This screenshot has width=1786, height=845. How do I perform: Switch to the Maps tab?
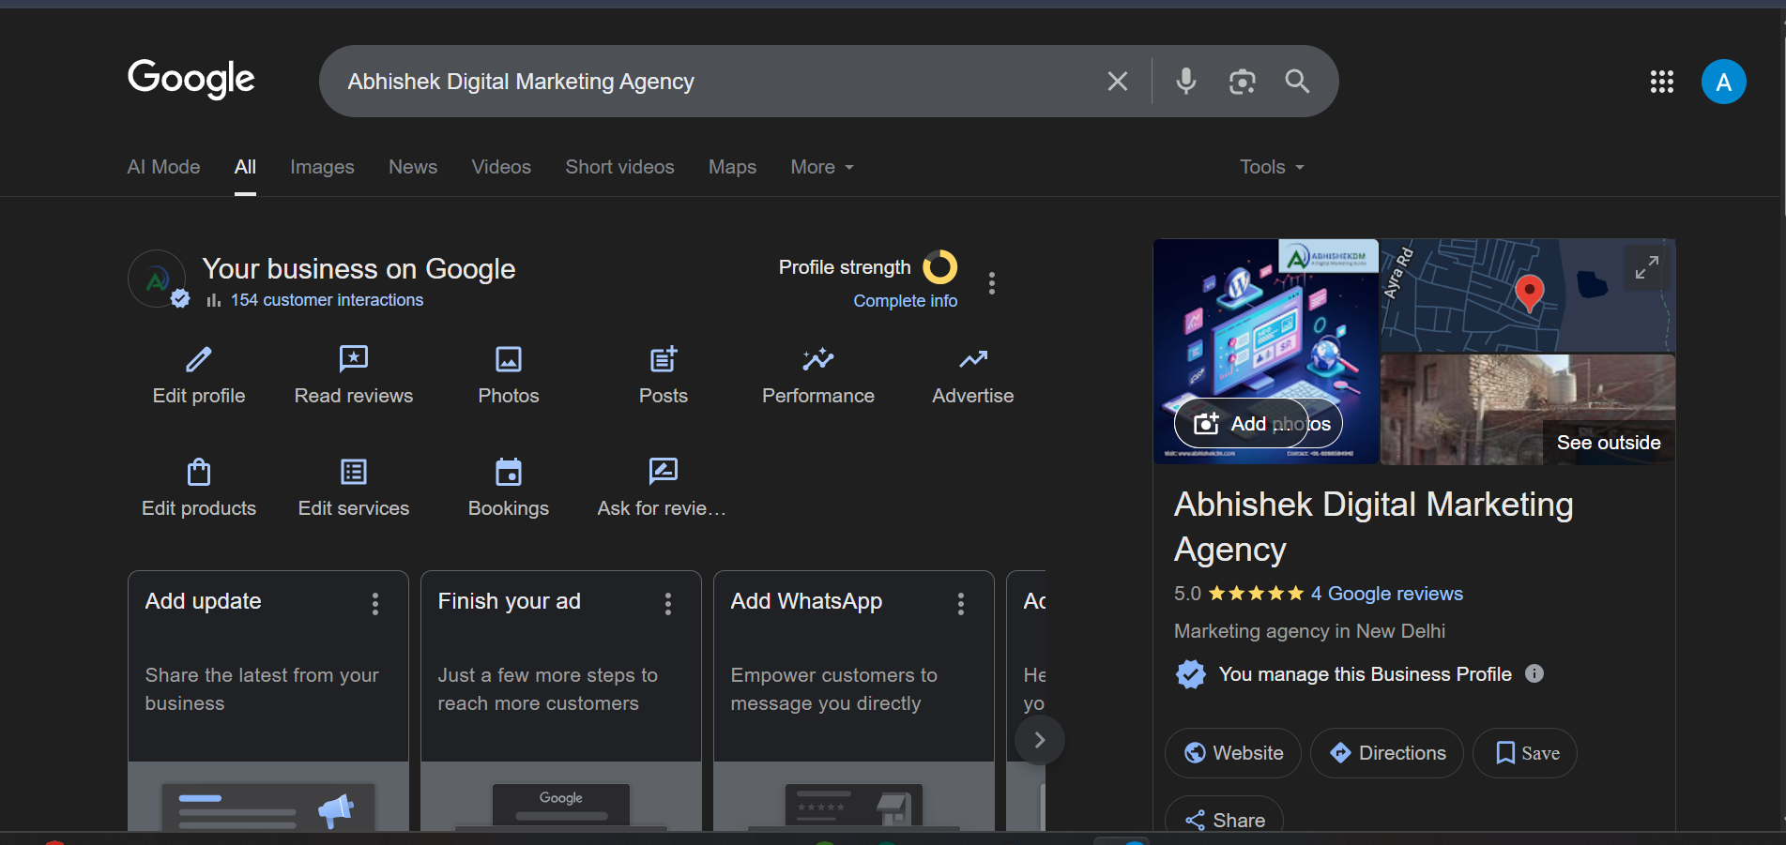[732, 167]
